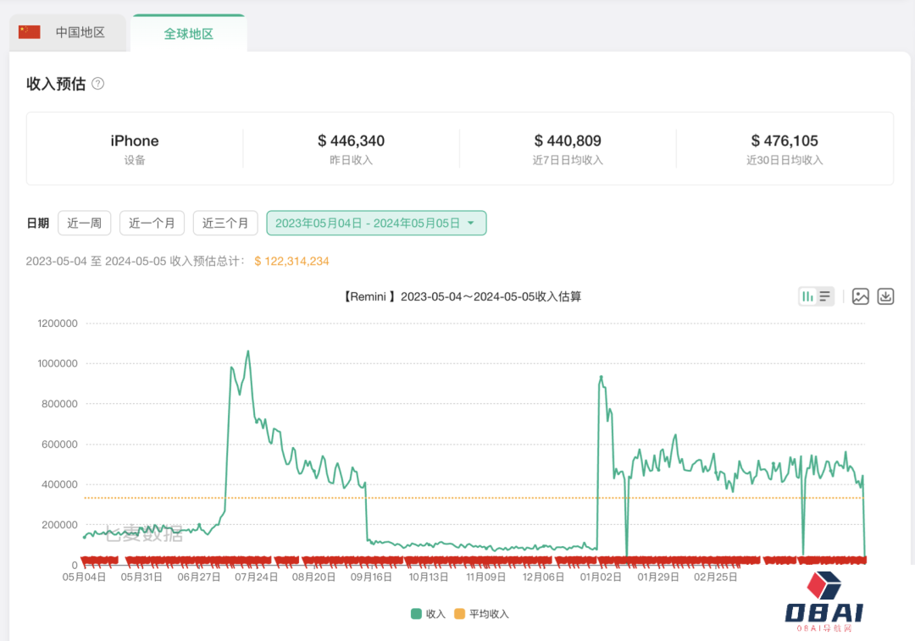Click the 平均收入 legend label
915x641 pixels.
pyautogui.click(x=489, y=614)
